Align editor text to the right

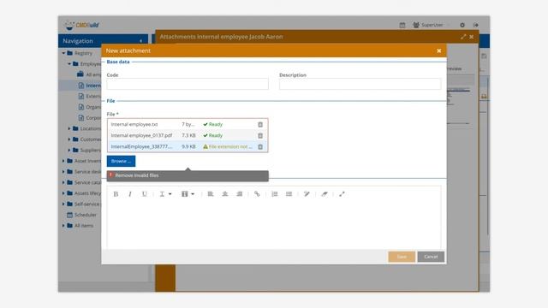[x=240, y=194]
